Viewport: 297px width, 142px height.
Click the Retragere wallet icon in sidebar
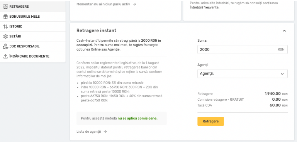[5, 7]
